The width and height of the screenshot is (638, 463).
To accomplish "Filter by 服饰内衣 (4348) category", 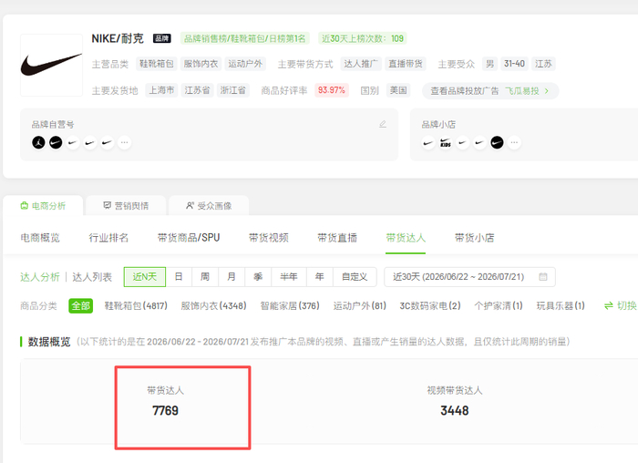I will coord(213,306).
